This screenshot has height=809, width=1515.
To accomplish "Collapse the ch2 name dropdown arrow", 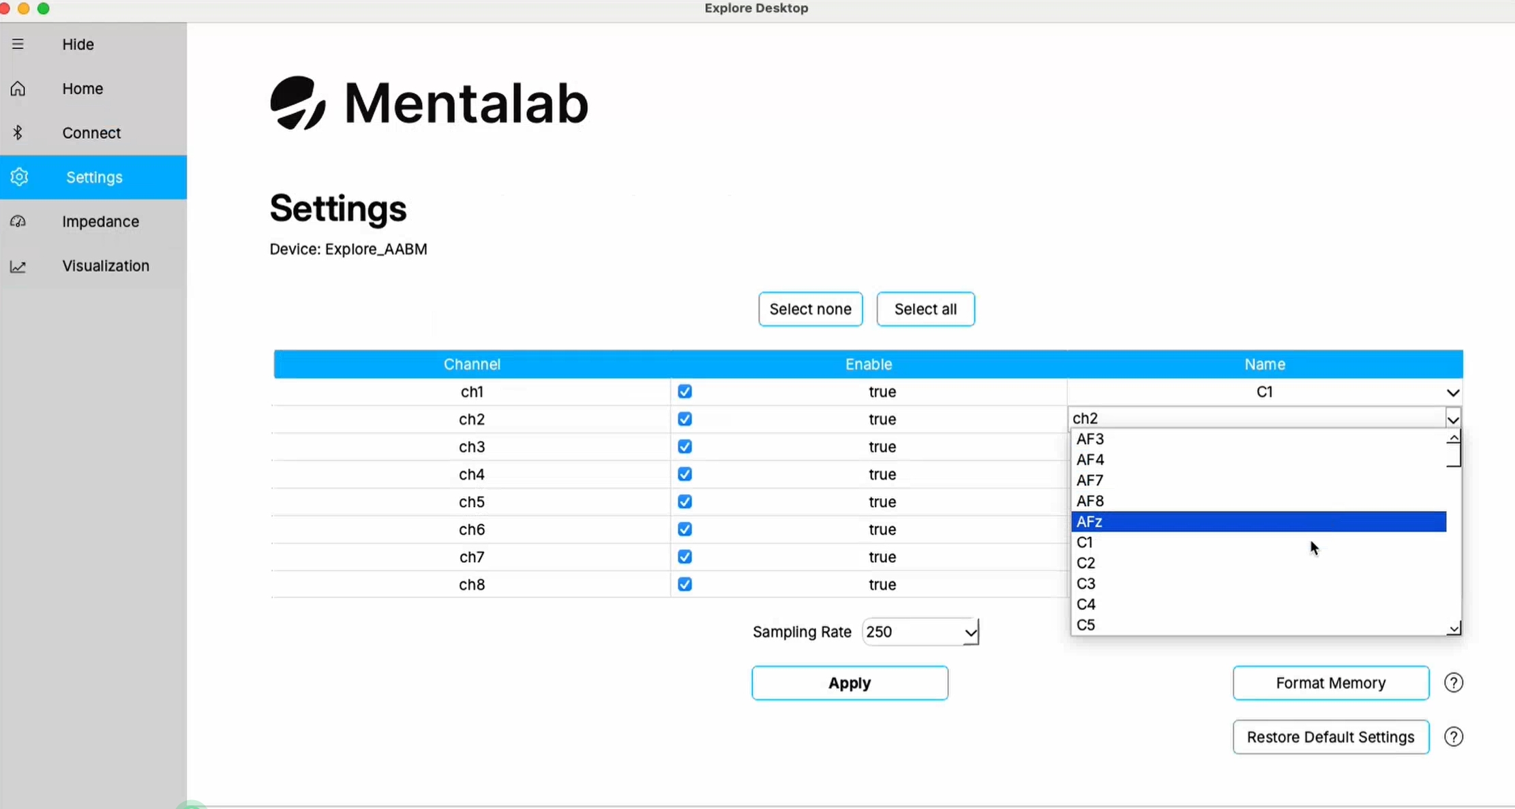I will 1453,419.
